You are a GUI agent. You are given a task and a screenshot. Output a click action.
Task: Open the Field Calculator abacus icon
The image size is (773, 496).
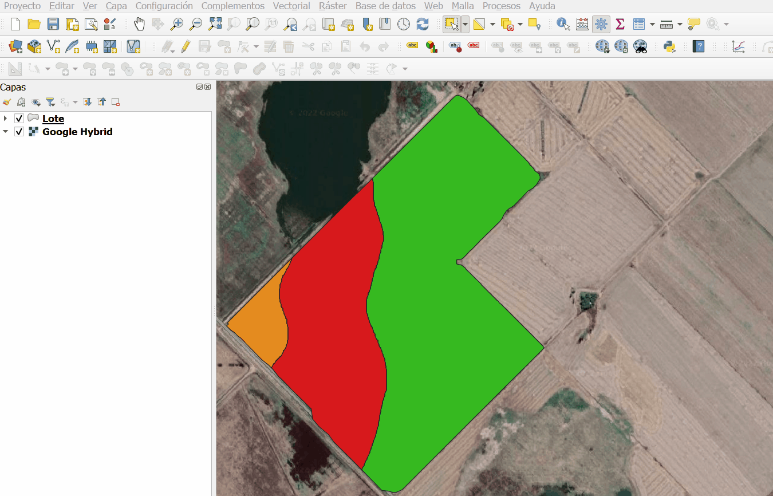tap(582, 24)
